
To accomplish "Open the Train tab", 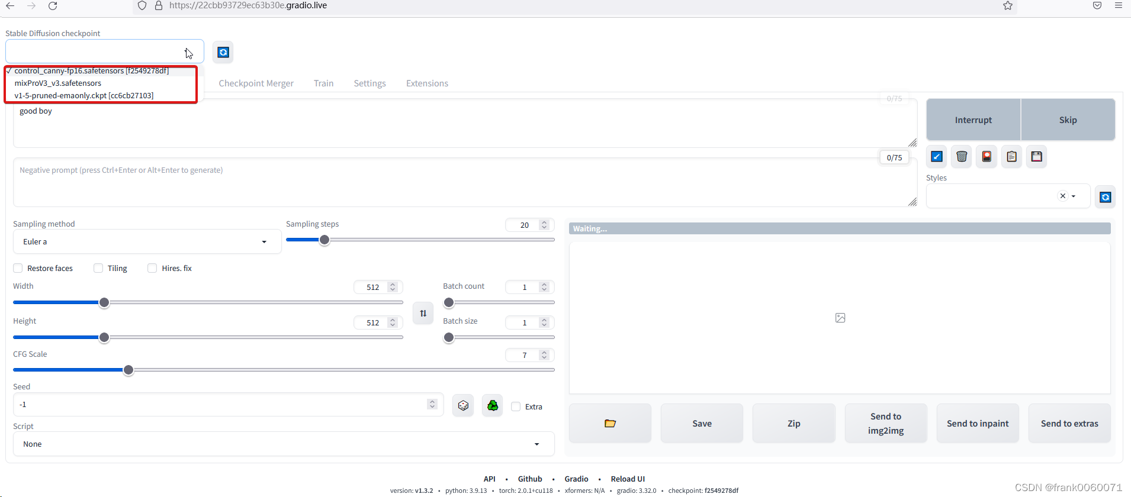I will point(323,83).
